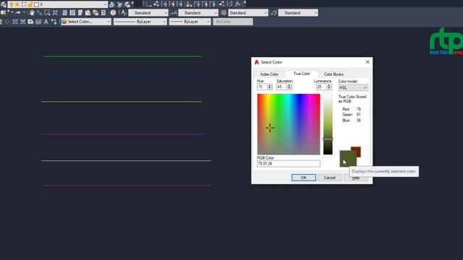Open the Tool Palettes icon
The width and height of the screenshot is (463, 260).
80,13
